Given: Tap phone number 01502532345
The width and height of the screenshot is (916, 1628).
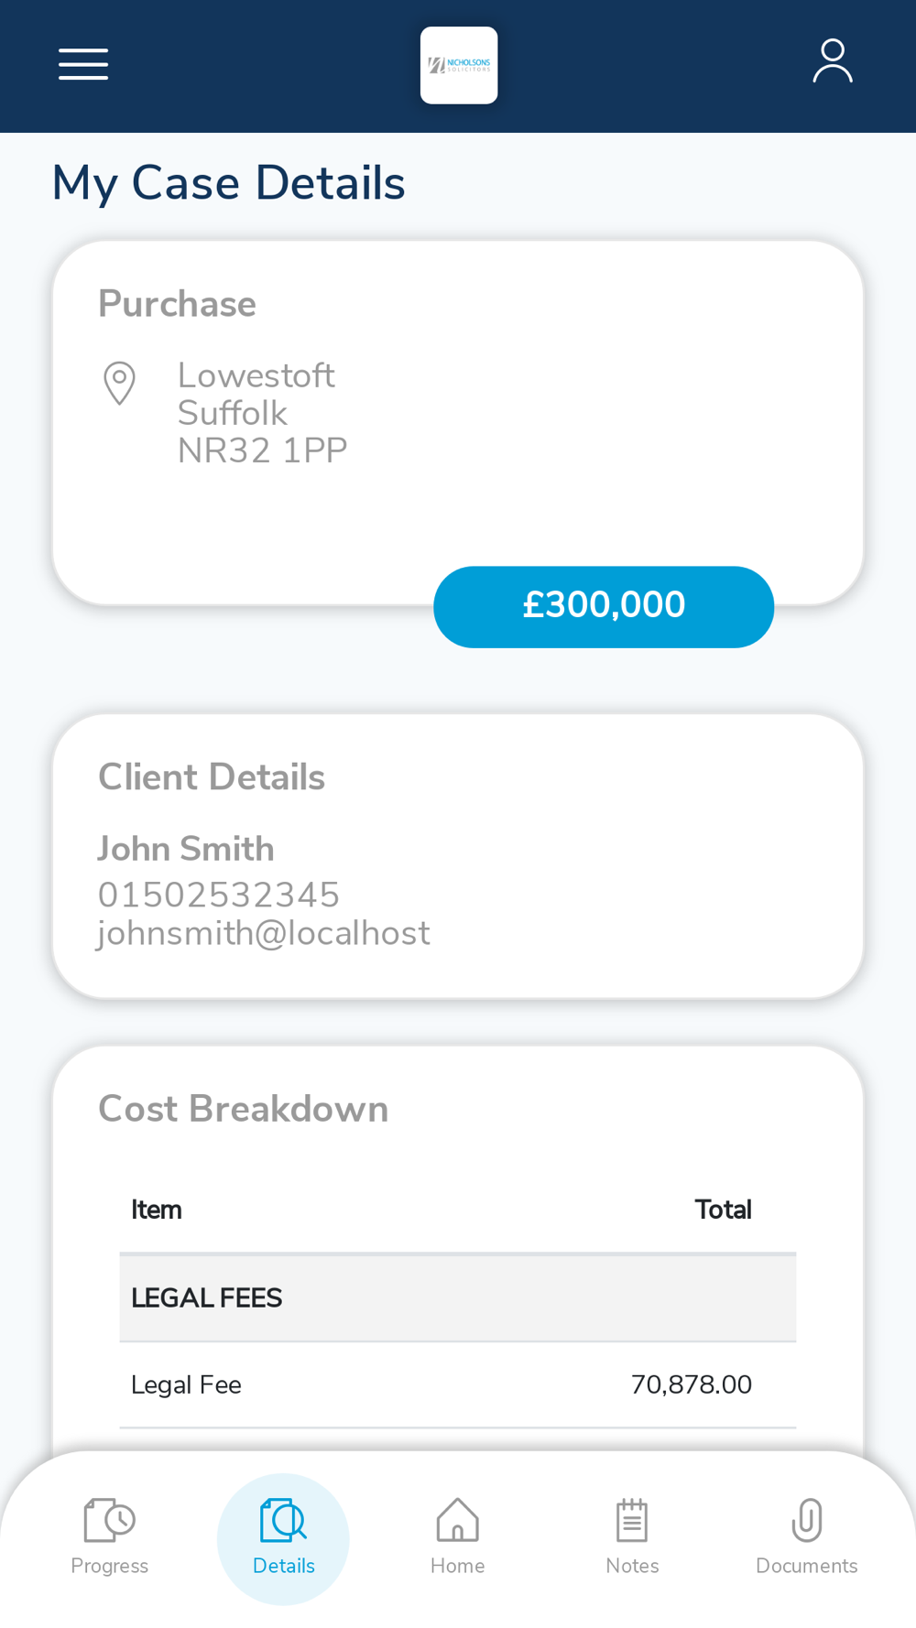Looking at the screenshot, I should [219, 895].
